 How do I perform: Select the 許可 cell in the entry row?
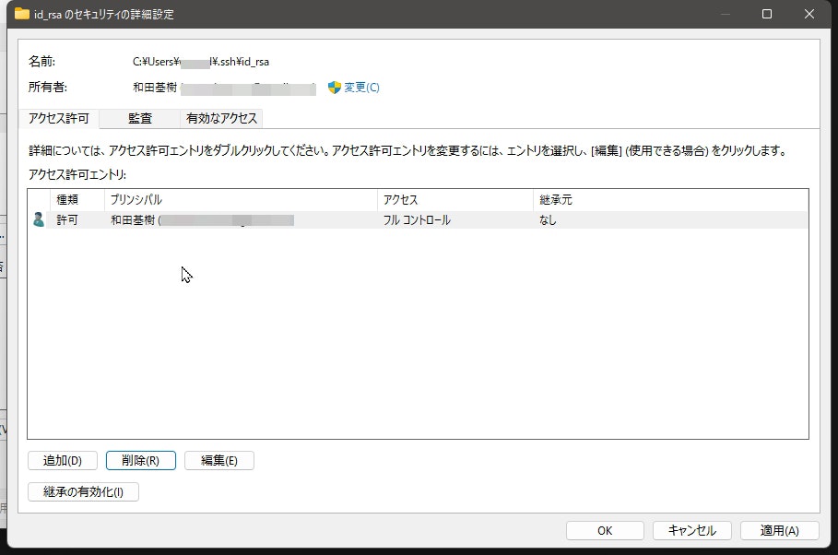pos(67,219)
